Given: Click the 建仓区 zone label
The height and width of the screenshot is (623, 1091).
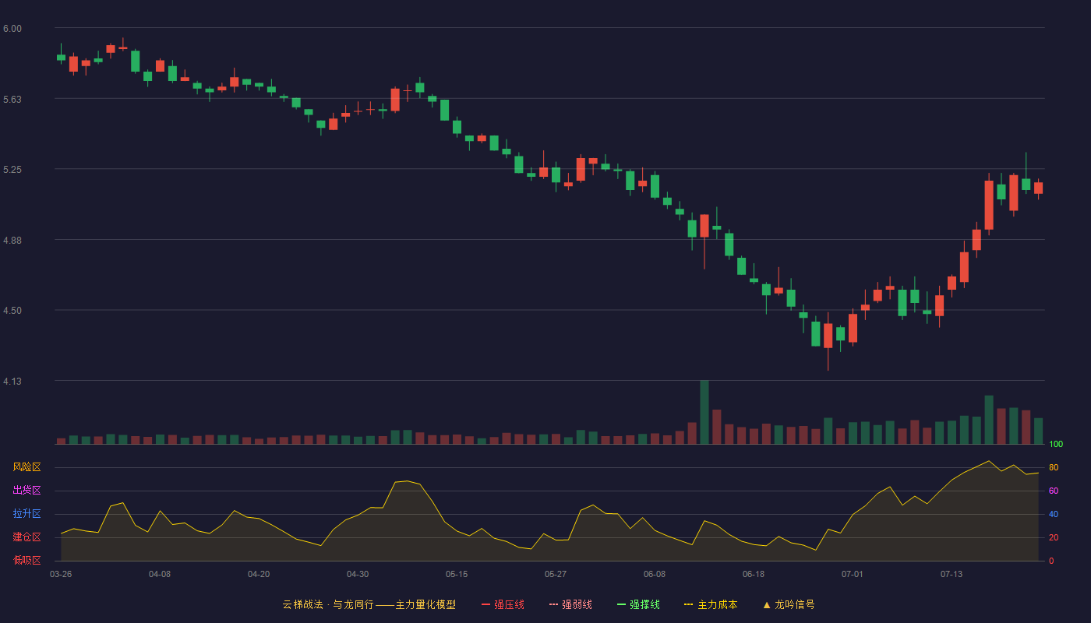Looking at the screenshot, I should pos(26,537).
